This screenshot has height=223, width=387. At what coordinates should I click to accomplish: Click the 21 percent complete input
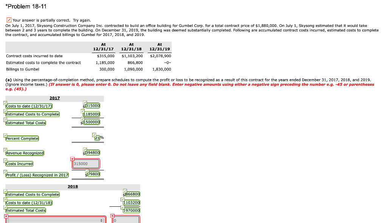click(x=97, y=138)
